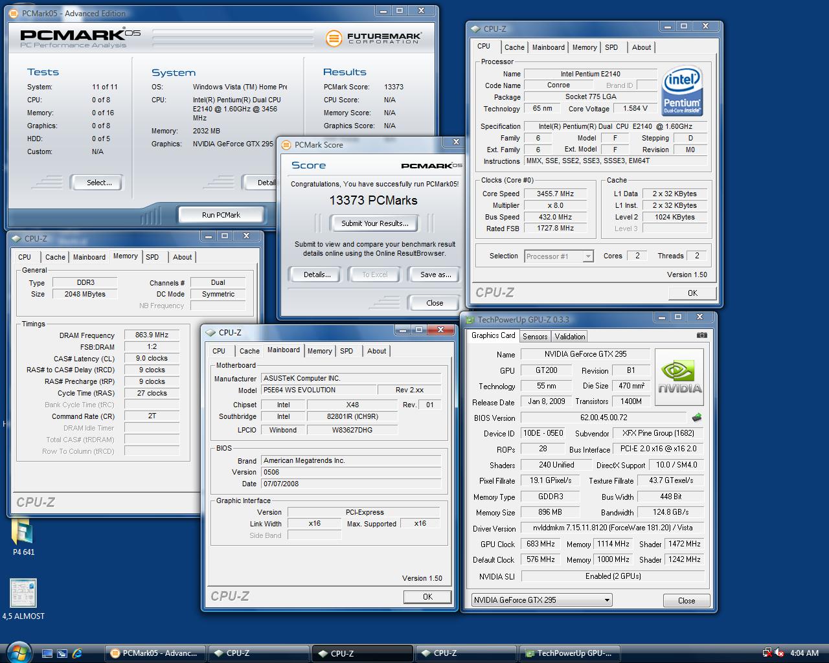Click the DRAM Frequency value 863.9 MHz
Screen dimensions: 829x663
click(x=152, y=335)
